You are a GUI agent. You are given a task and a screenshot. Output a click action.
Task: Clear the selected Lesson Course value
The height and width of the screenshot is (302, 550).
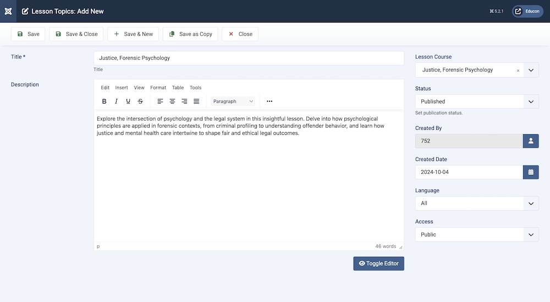point(518,70)
